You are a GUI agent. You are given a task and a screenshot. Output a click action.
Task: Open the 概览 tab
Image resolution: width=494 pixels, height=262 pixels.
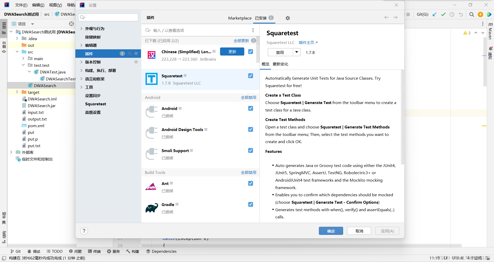click(x=266, y=64)
